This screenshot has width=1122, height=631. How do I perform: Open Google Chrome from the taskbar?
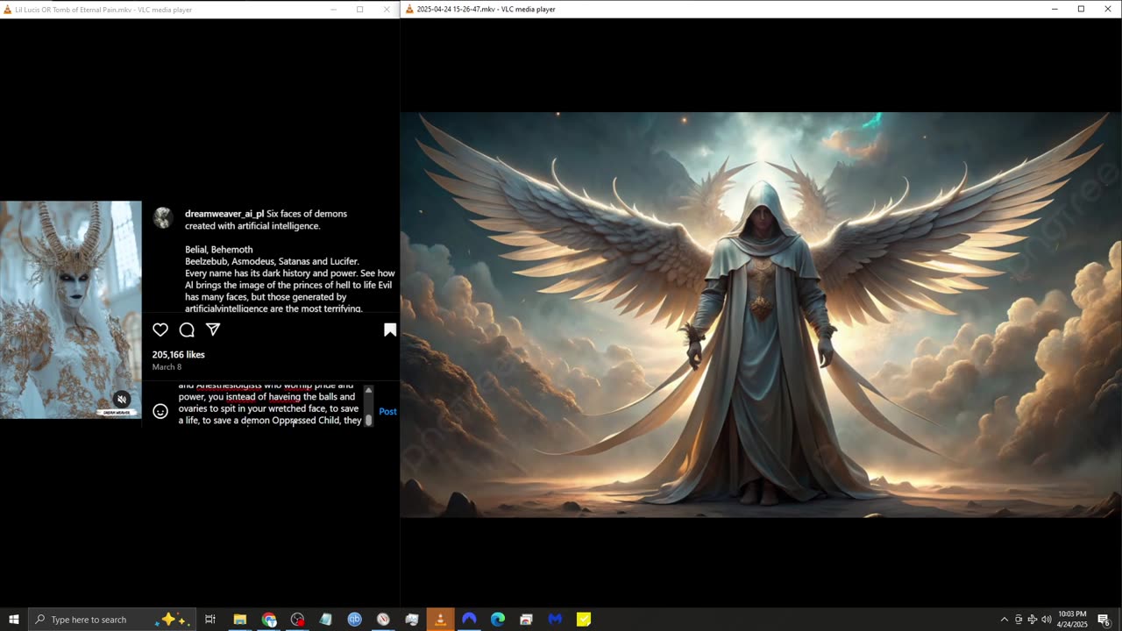coord(269,620)
